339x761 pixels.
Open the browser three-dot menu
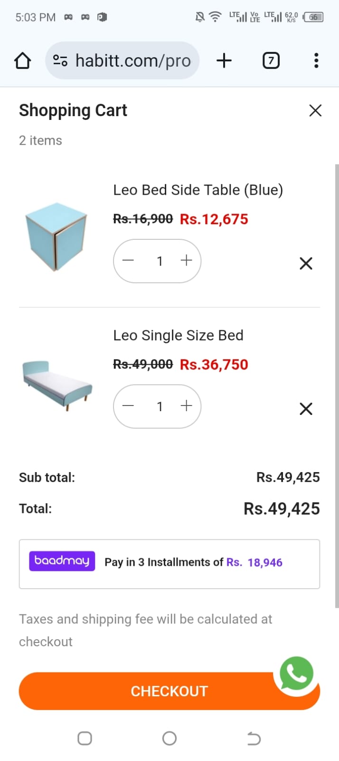[x=316, y=60]
